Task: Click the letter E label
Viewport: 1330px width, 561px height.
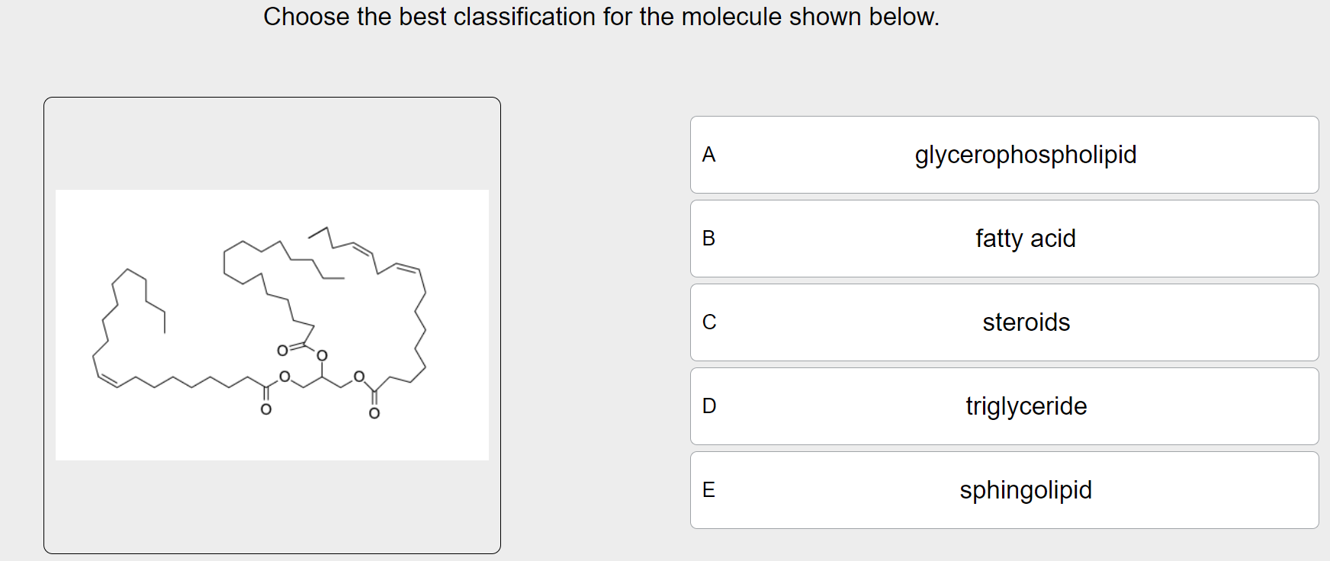Action: [708, 490]
